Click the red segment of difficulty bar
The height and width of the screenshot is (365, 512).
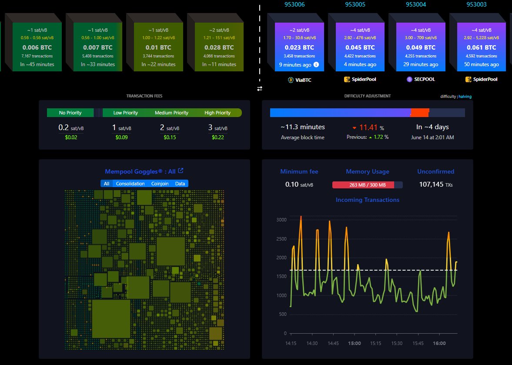[420, 113]
